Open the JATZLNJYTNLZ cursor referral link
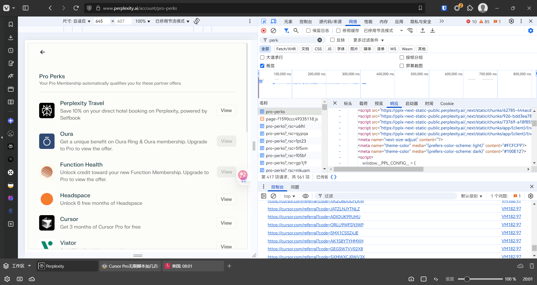Screen dimensions: 537x285 tap(314, 209)
